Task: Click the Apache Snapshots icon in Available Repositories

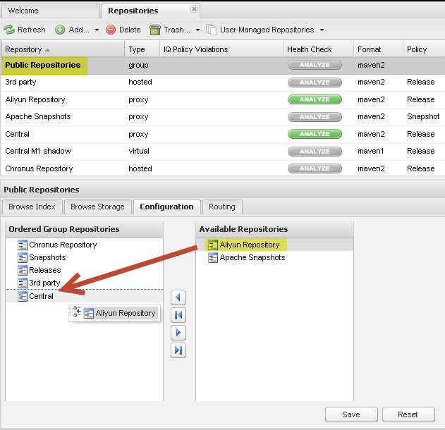Action: pyautogui.click(x=213, y=257)
